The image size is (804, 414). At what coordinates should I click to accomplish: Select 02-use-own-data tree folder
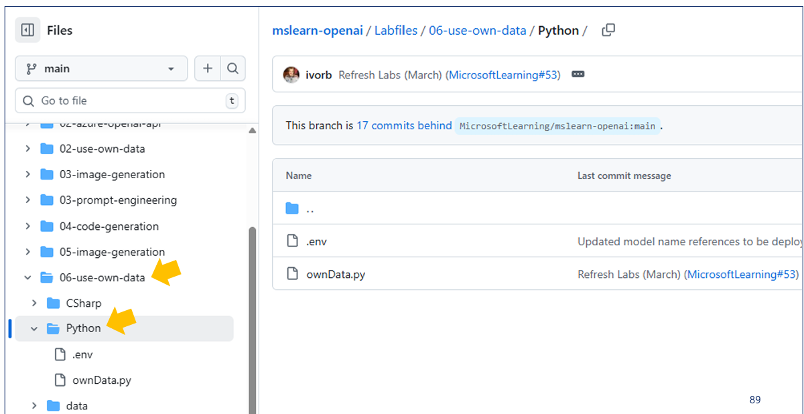[x=102, y=149]
